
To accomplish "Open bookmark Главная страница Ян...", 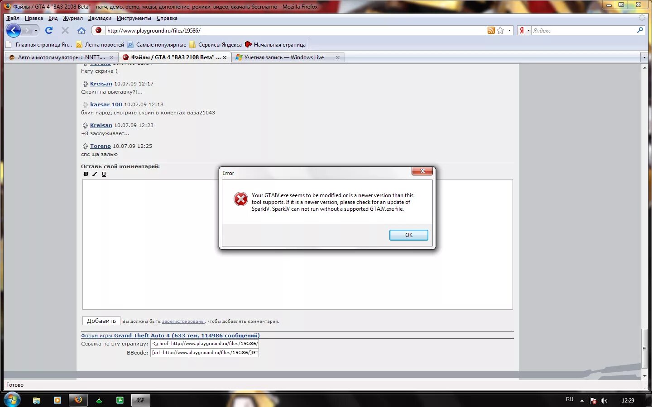I will (x=39, y=45).
